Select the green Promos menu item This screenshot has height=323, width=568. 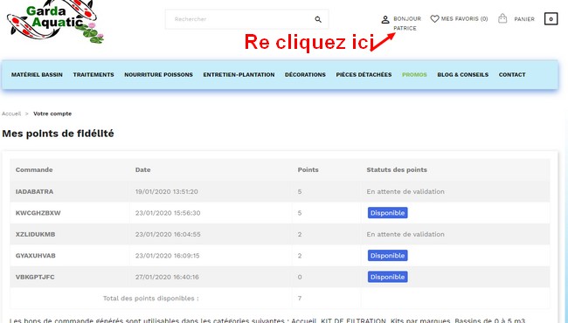(414, 74)
